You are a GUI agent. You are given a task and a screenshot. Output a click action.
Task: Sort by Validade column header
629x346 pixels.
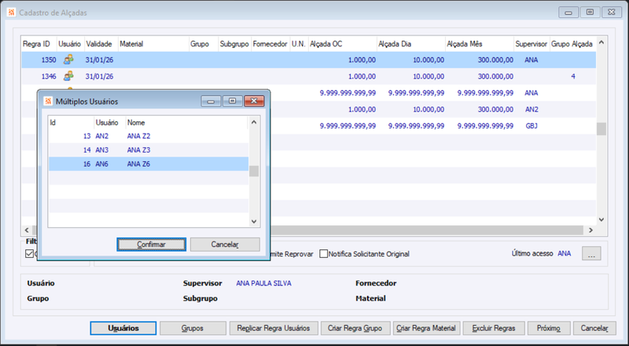click(x=101, y=44)
